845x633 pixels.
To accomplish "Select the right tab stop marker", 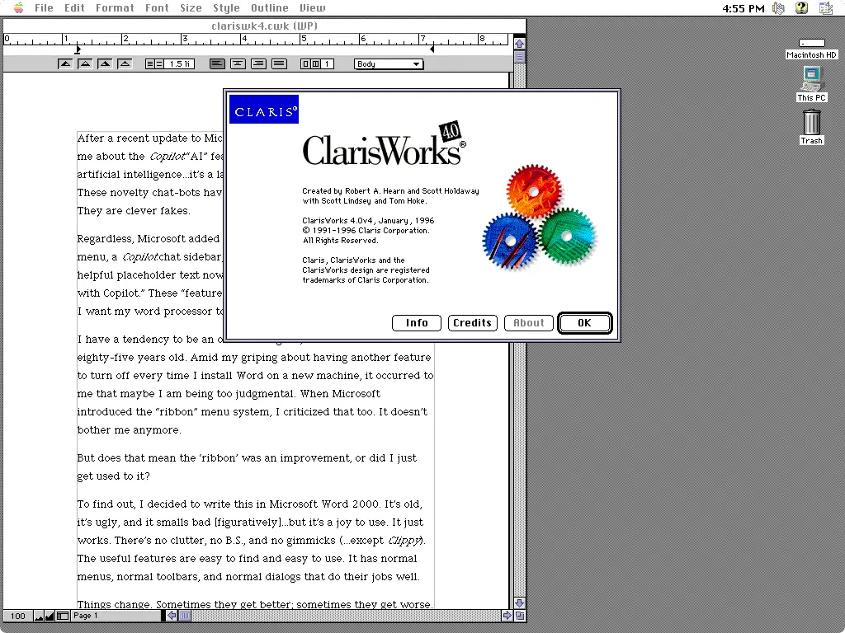I will (105, 63).
